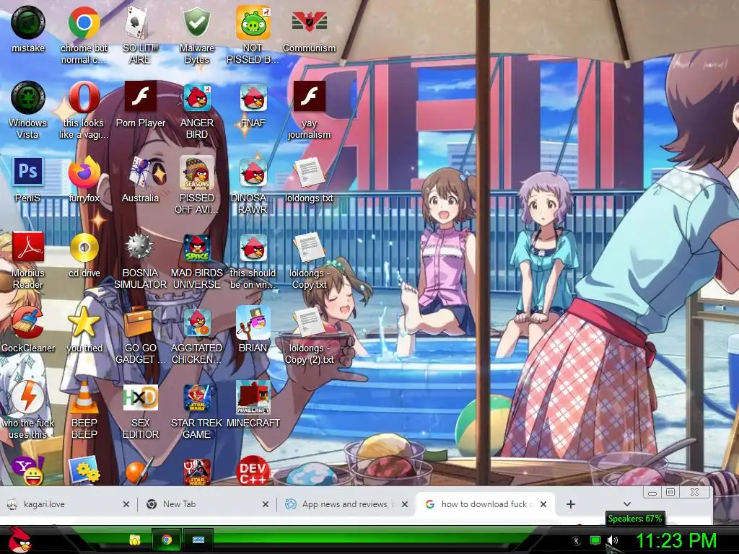Open the 'yay journalism' Flash icon

tap(309, 110)
